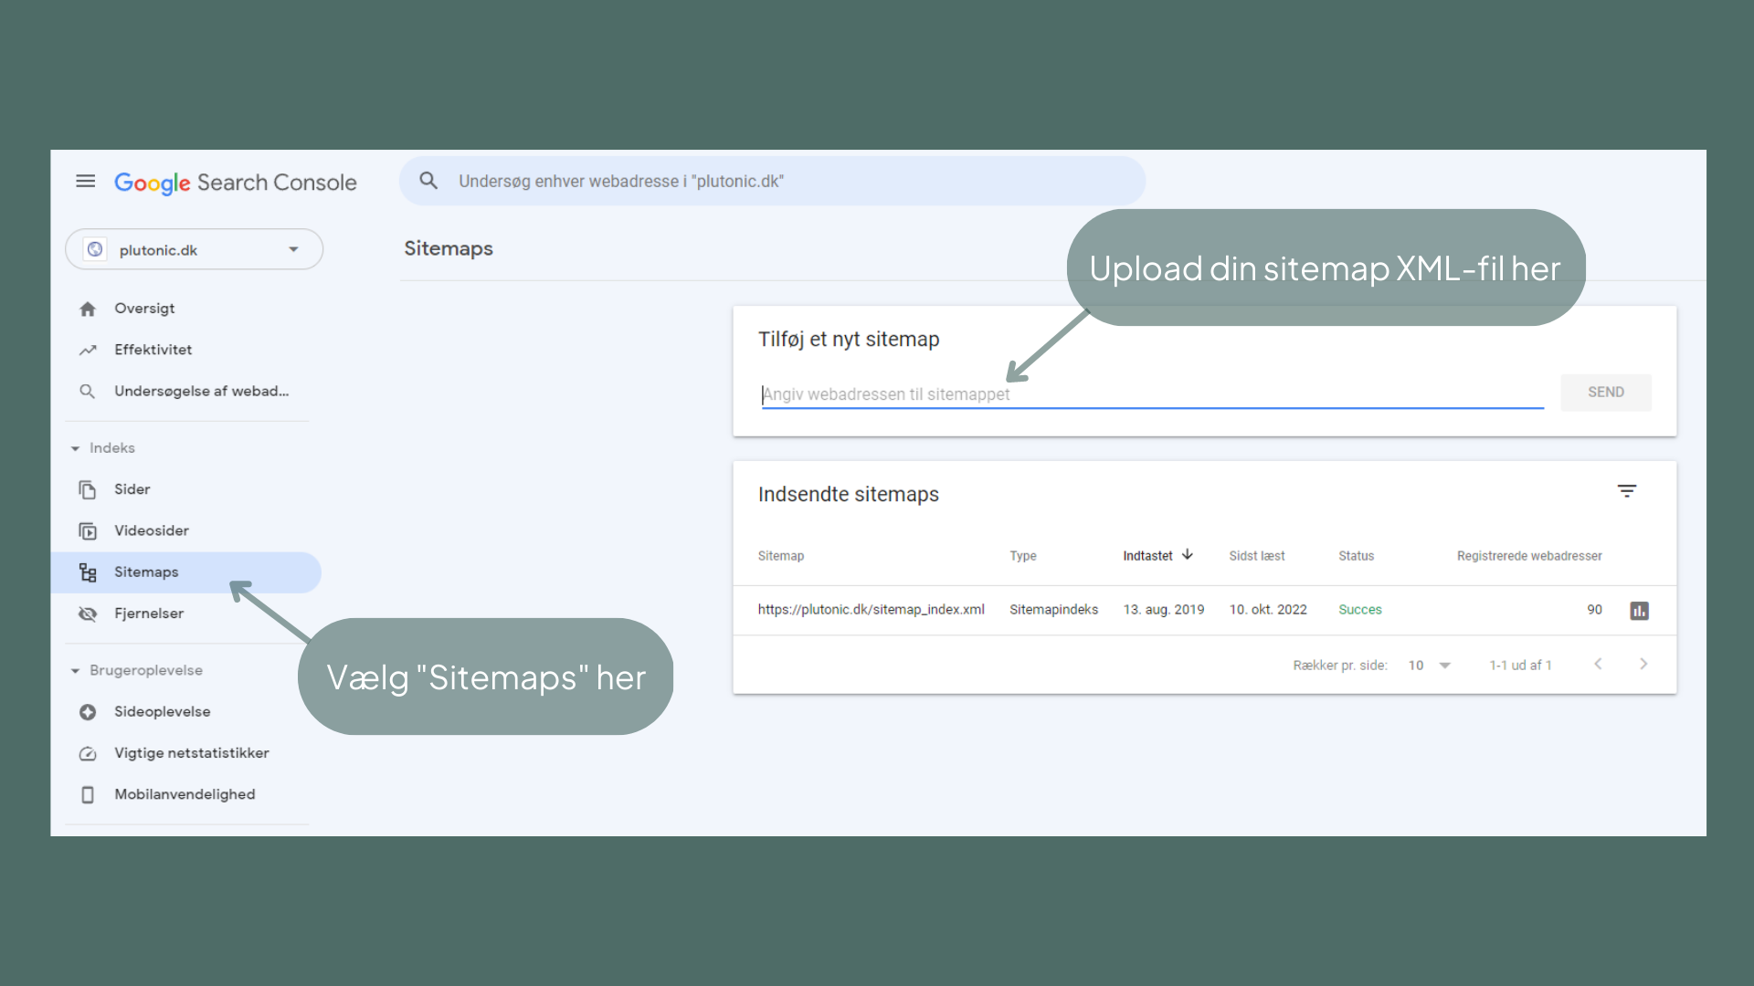Click the Google Search Console logo

click(235, 183)
